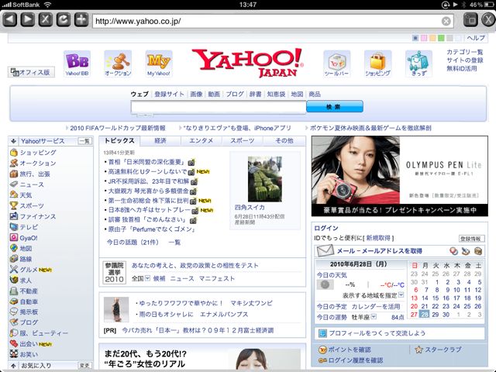Open the tabs/windows icon in the toolbar
Viewport: 496px width, 372px height.
tap(470, 20)
